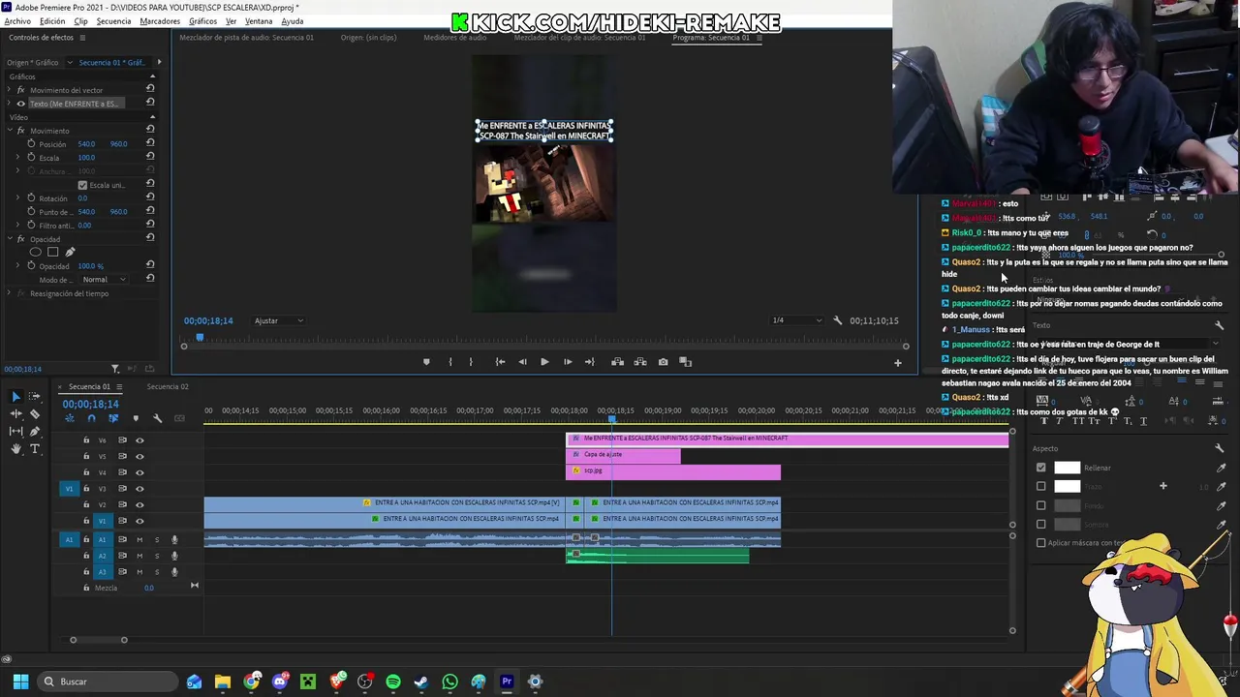Select the Track Select Forward tool
This screenshot has width=1240, height=697.
point(35,396)
